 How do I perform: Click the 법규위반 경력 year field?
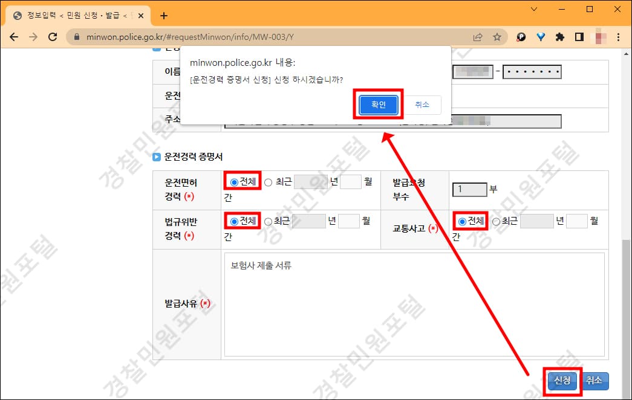pos(309,221)
